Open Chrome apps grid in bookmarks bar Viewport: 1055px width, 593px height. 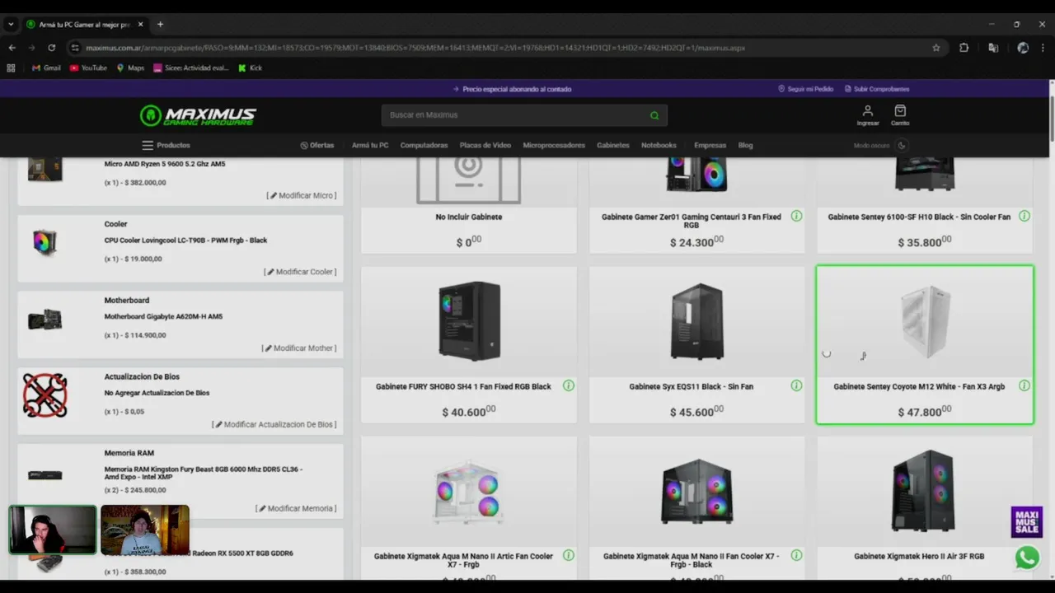[11, 68]
